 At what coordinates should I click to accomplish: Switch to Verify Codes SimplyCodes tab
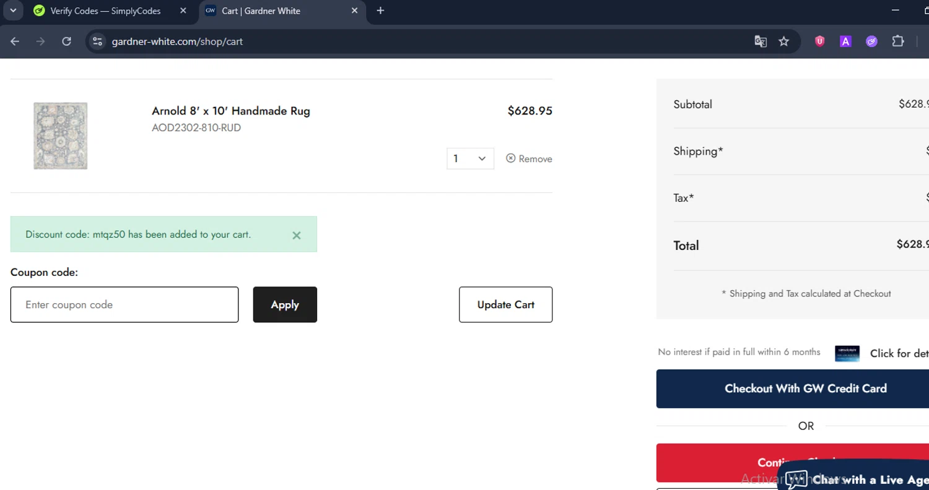click(105, 11)
